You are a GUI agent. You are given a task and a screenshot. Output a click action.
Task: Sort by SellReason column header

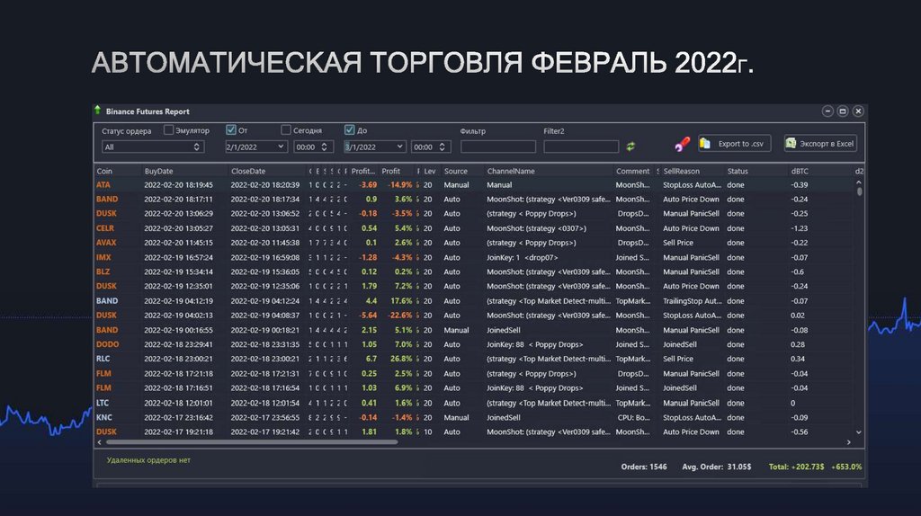(682, 172)
